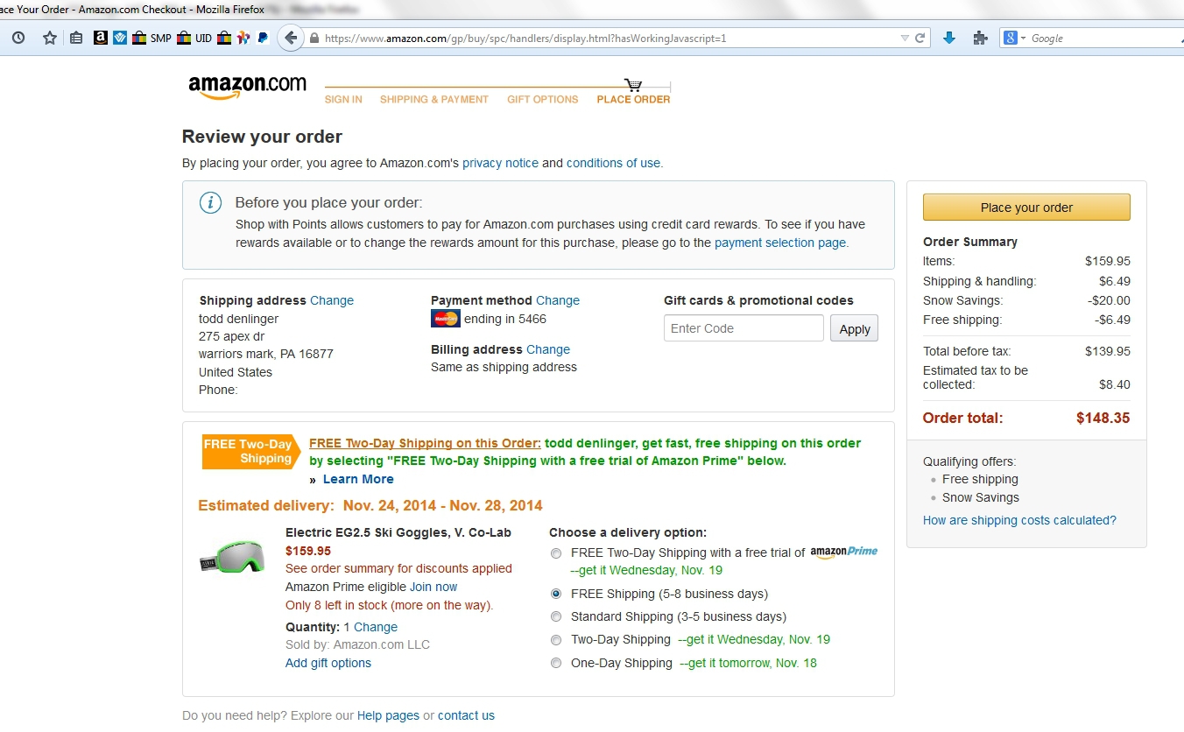Click the Order total $148.35 amount
This screenshot has height=732, width=1184.
pyautogui.click(x=1103, y=418)
